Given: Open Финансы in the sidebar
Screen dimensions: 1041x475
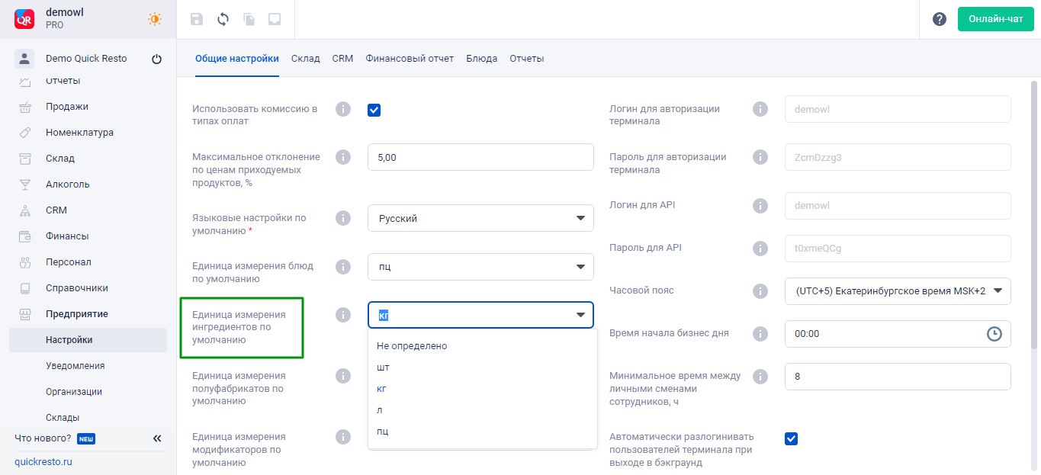Looking at the screenshot, I should point(67,236).
